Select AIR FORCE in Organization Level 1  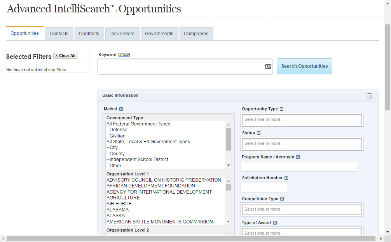[x=119, y=203]
